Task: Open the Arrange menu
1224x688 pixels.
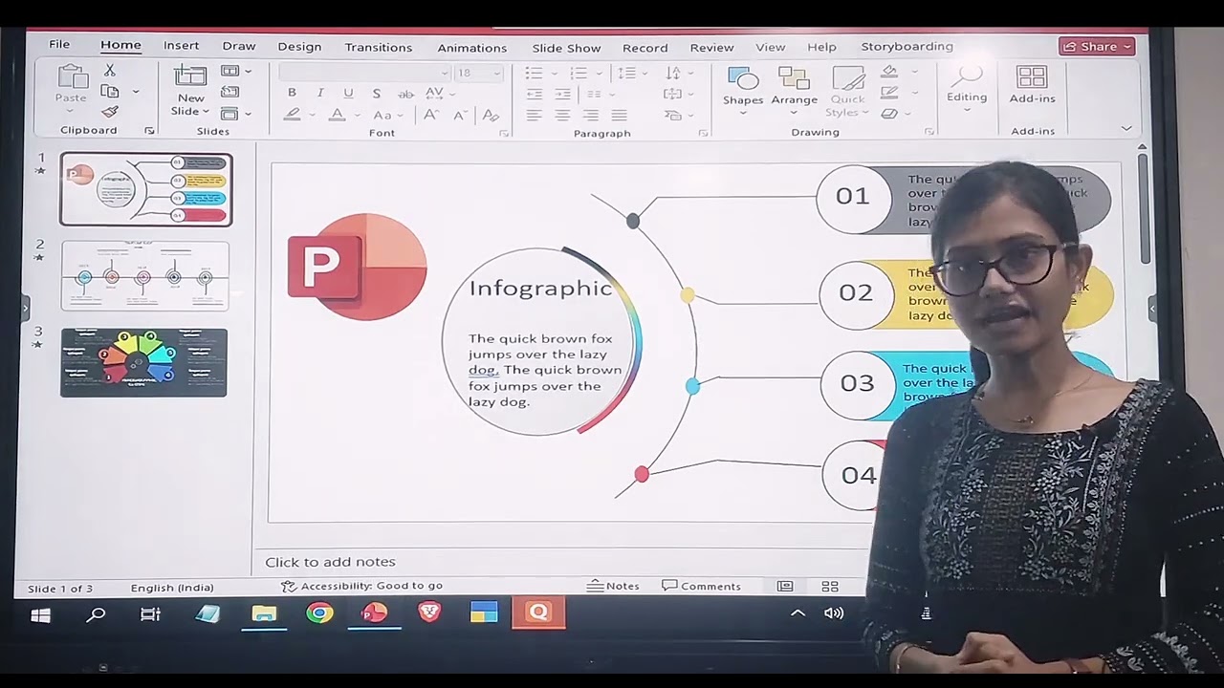Action: pyautogui.click(x=795, y=90)
